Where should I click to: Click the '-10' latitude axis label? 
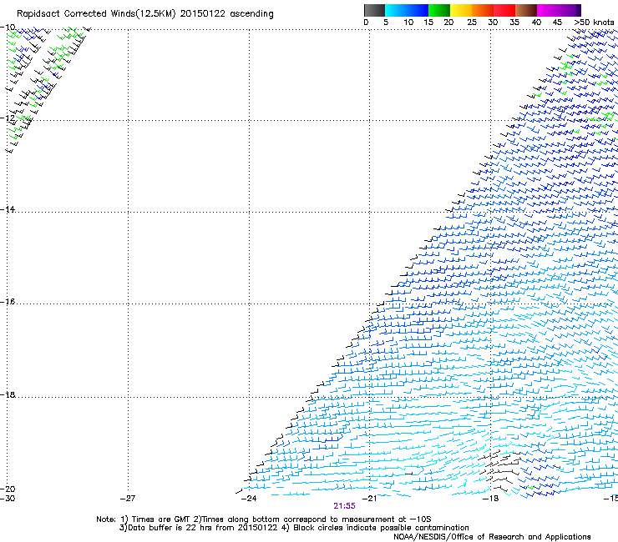[x=8, y=28]
